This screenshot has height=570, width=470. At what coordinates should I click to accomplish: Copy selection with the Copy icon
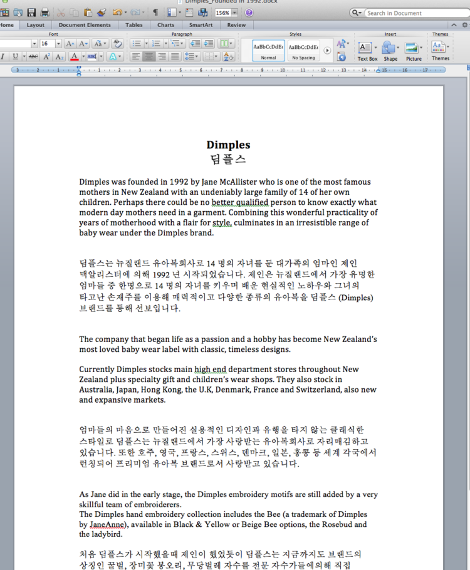point(74,13)
